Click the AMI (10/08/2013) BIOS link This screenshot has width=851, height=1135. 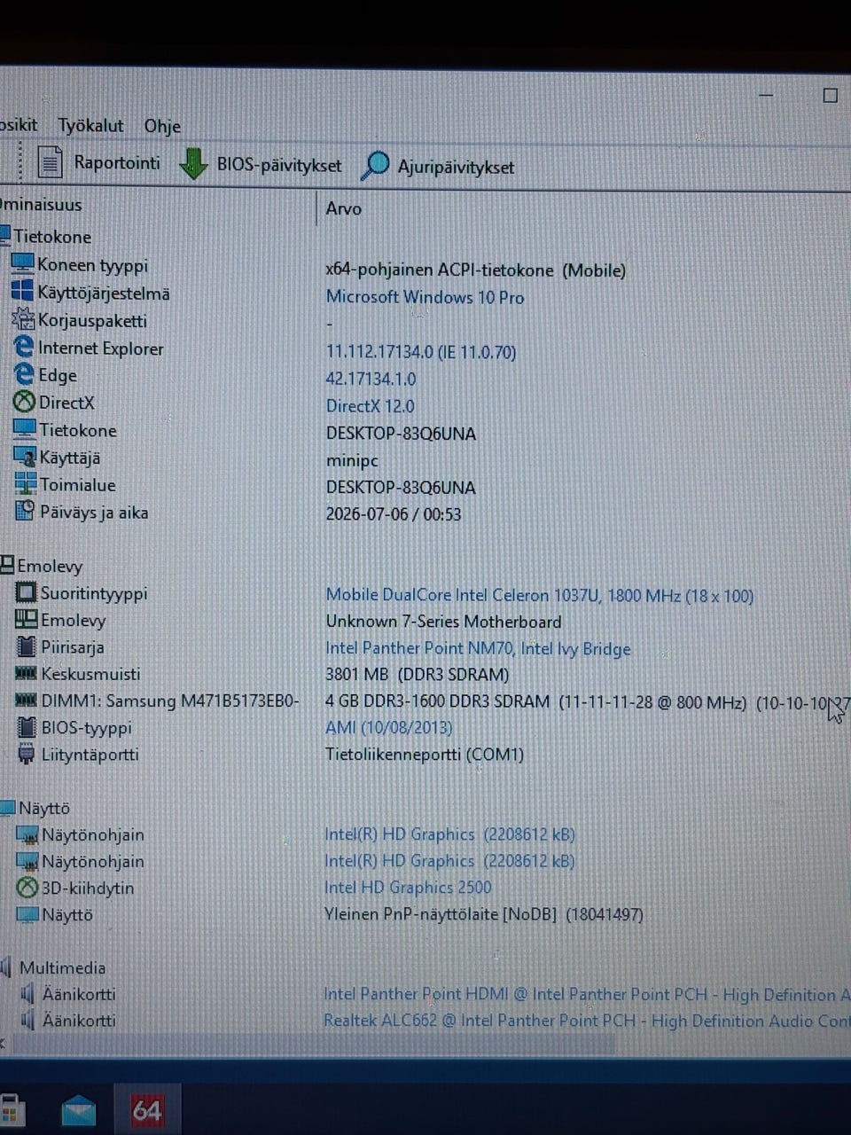(x=388, y=728)
